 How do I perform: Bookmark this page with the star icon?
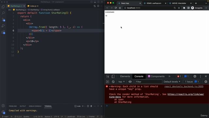179,8
